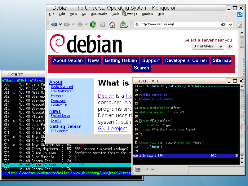Image resolution: width=248 pixels, height=186 pixels.
Task: Select mutt message 327 from Sune Vuorela
Action: (67, 157)
